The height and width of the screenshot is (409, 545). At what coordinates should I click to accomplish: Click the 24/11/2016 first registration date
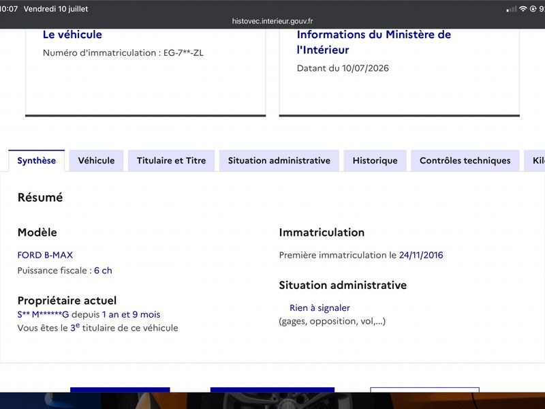point(421,255)
